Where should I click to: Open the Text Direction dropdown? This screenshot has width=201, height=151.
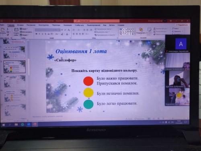[103, 29]
